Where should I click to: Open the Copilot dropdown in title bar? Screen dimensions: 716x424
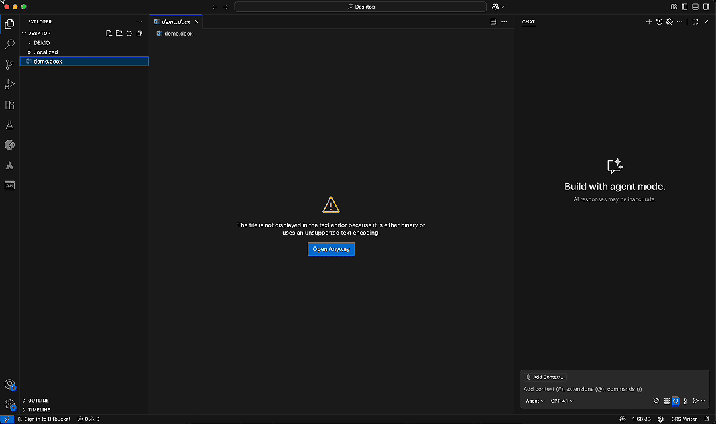498,7
